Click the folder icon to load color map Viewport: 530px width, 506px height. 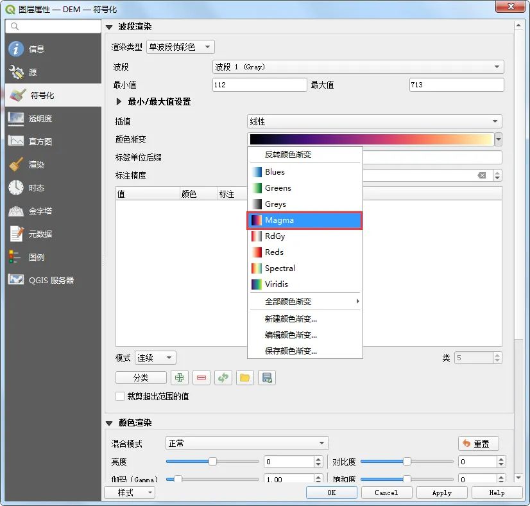244,378
